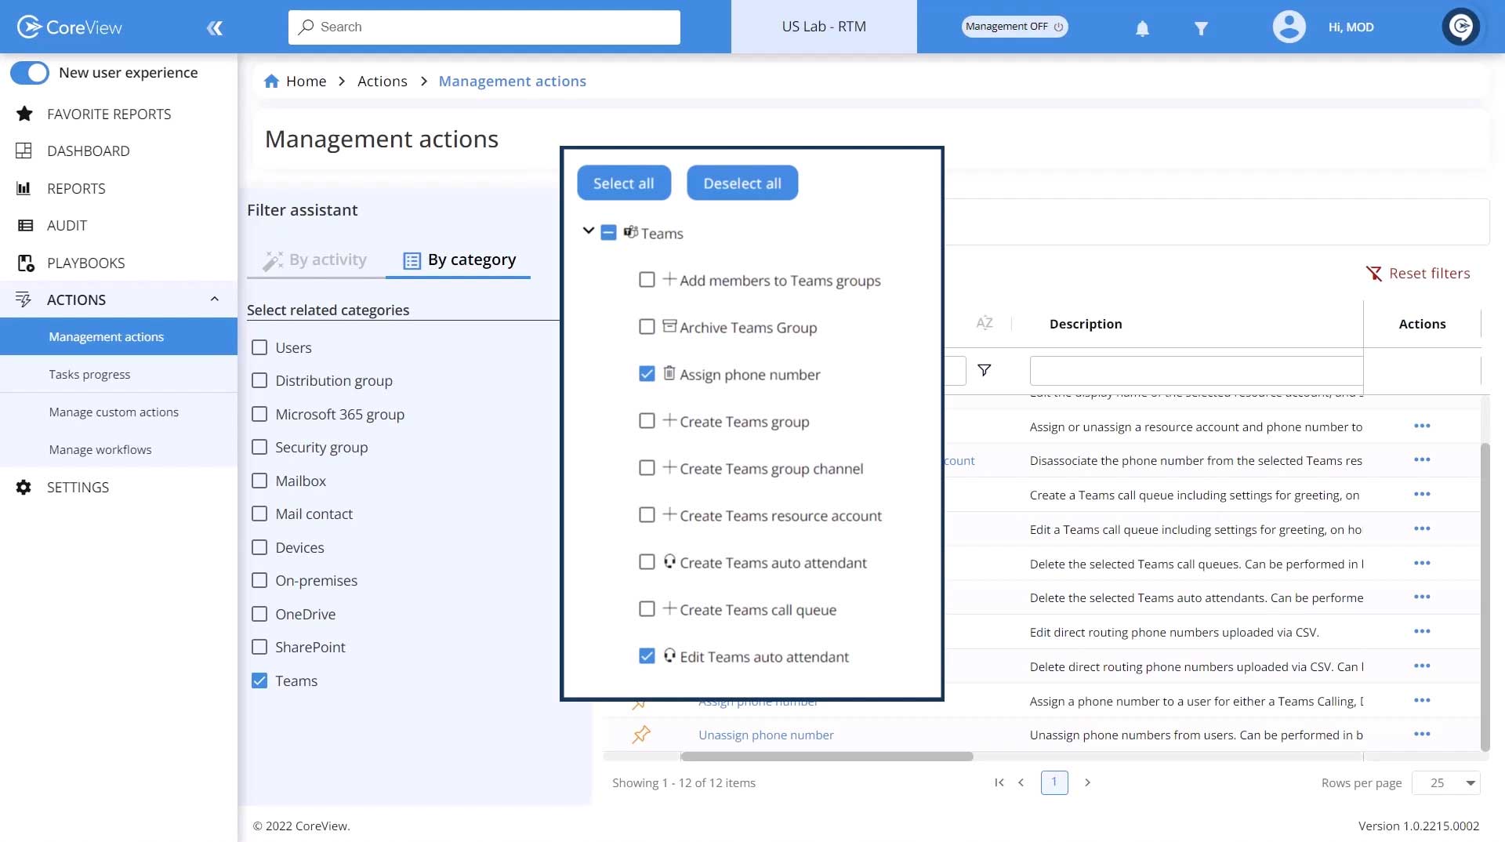Viewport: 1505px width, 842px height.
Task: Open the filter funnel icon in top bar
Action: tap(1201, 27)
